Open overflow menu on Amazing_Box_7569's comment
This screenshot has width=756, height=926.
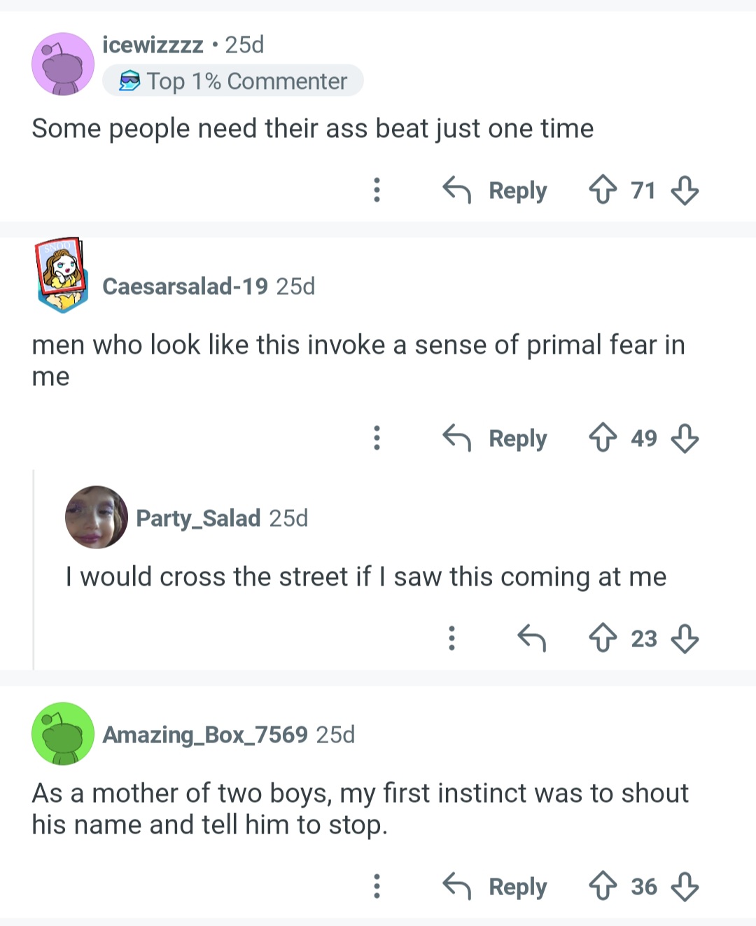377,886
